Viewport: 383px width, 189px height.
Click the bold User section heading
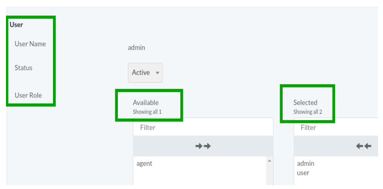tap(16, 24)
